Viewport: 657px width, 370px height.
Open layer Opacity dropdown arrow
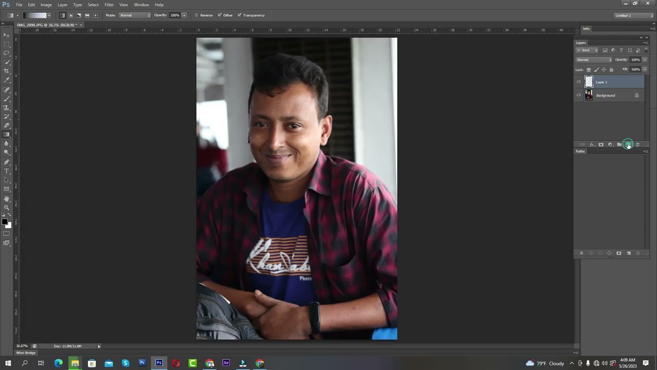[645, 60]
